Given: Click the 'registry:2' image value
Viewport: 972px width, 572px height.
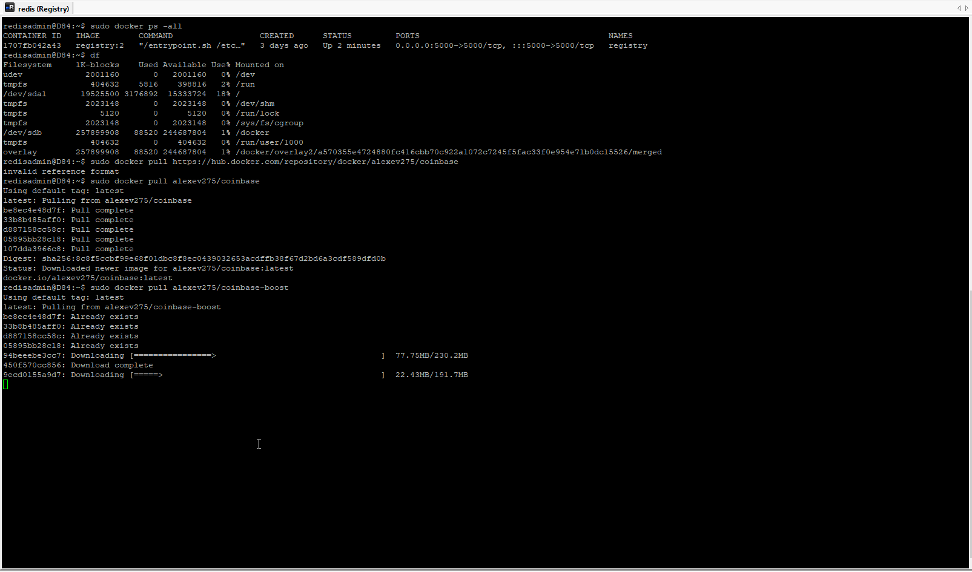Looking at the screenshot, I should point(100,45).
